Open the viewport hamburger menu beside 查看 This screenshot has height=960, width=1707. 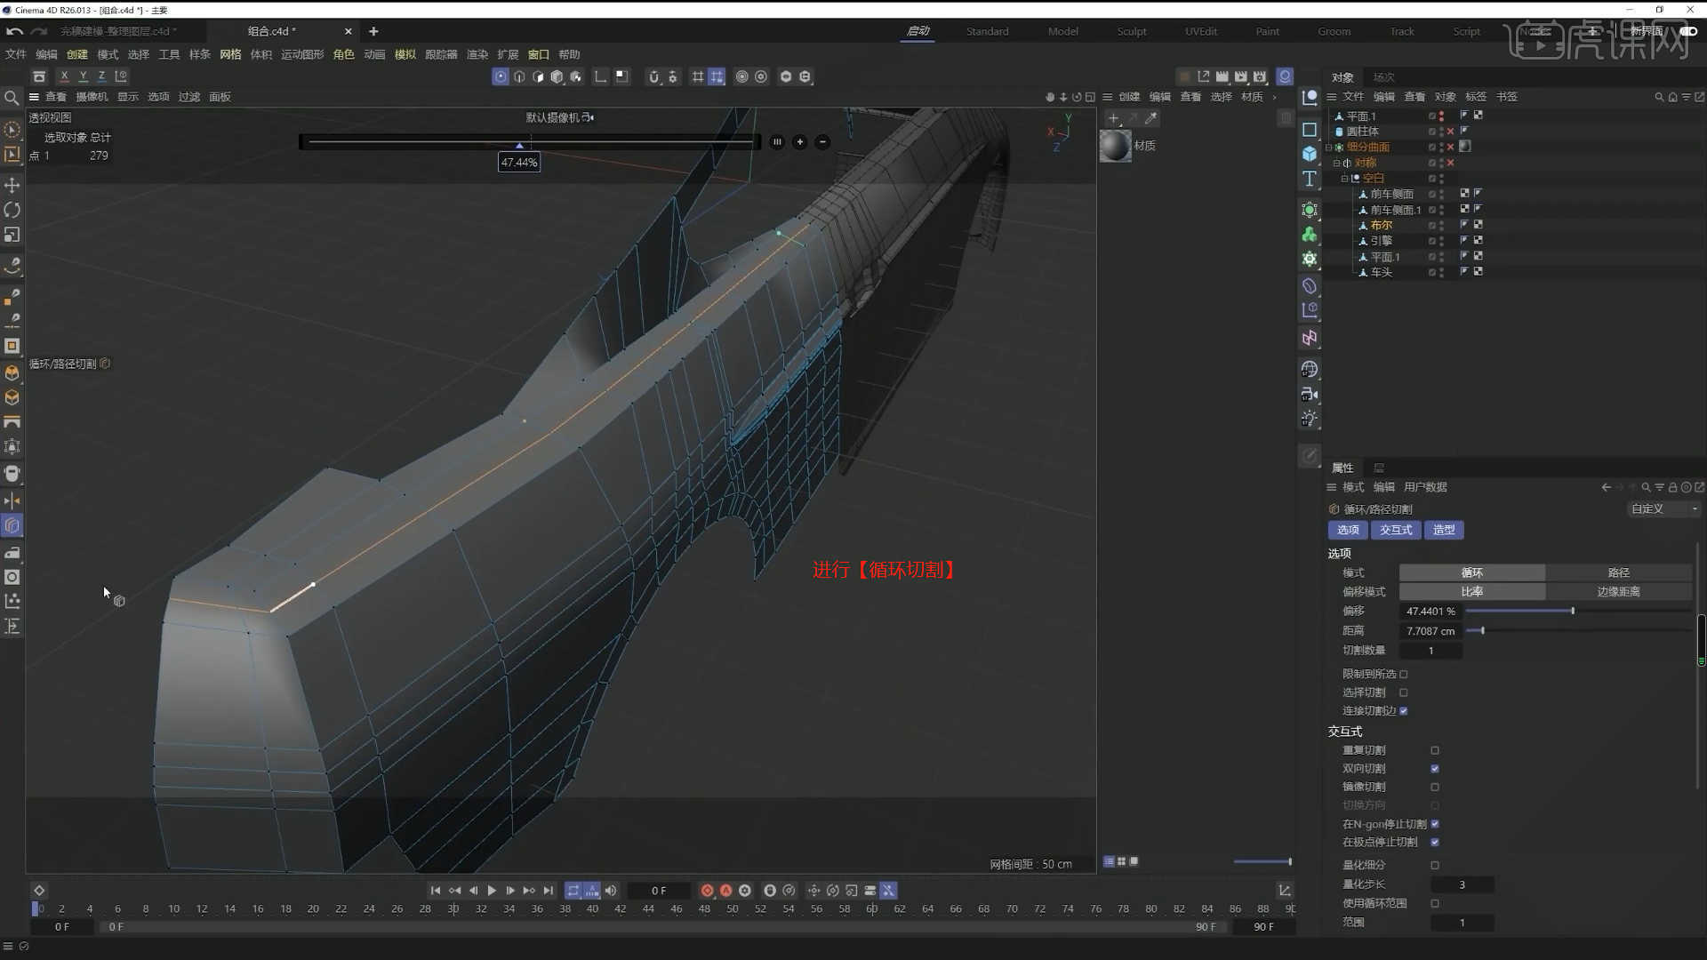(x=34, y=97)
